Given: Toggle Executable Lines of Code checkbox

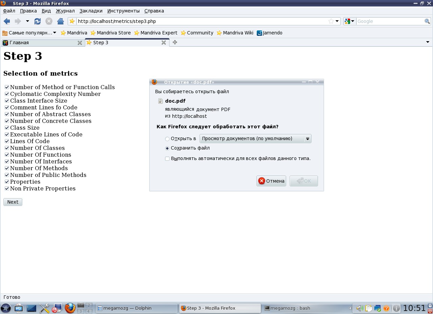Looking at the screenshot, I should [x=7, y=134].
